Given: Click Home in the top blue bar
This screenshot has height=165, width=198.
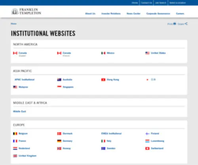Looking at the screenshot, I should pos(135,3).
